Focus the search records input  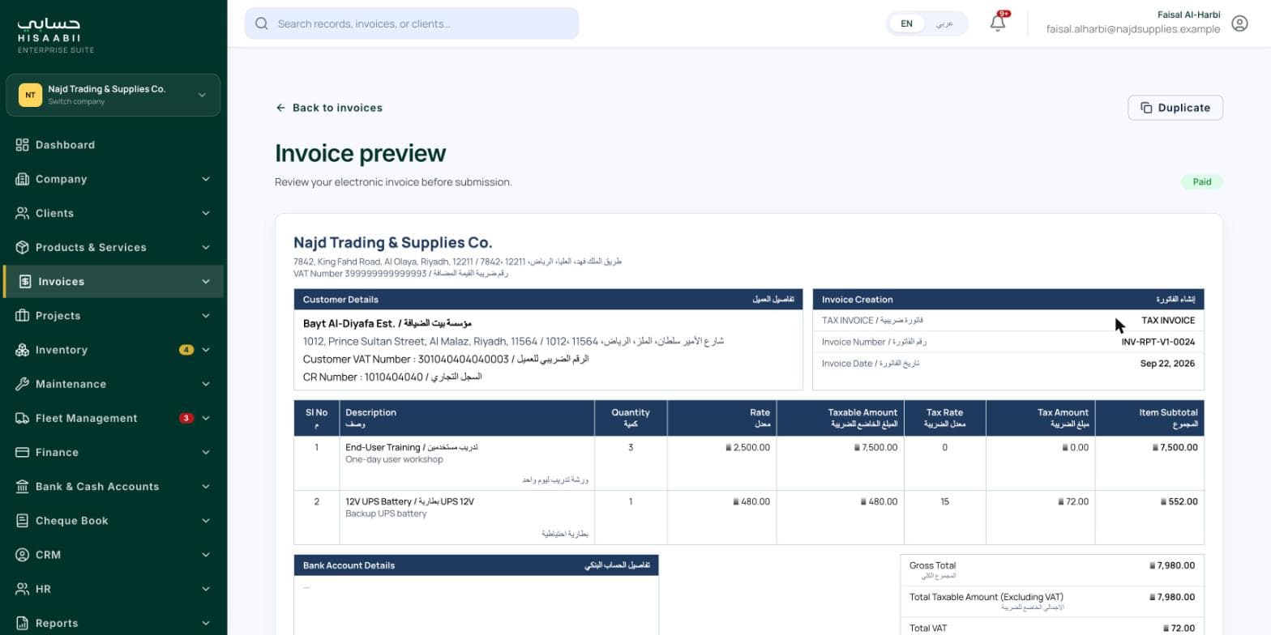[x=412, y=23]
